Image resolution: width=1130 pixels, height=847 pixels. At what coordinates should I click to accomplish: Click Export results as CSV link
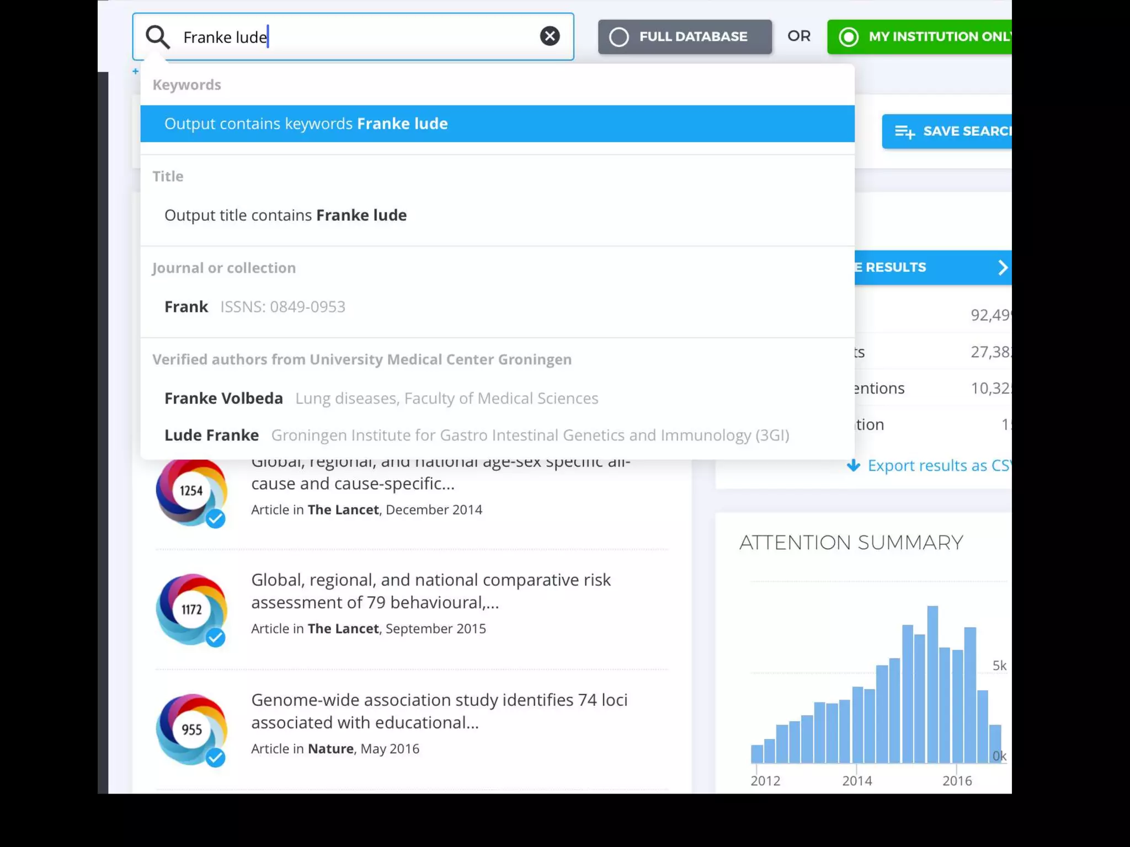(x=938, y=465)
